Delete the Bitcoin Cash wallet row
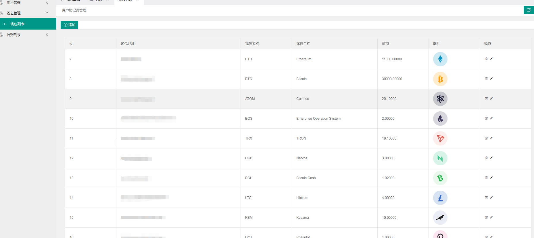 [x=486, y=178]
